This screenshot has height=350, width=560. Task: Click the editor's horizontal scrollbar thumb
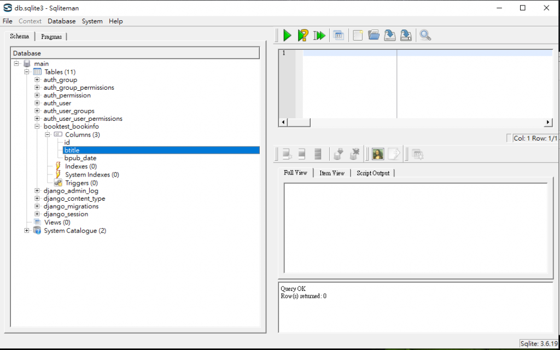[299, 122]
